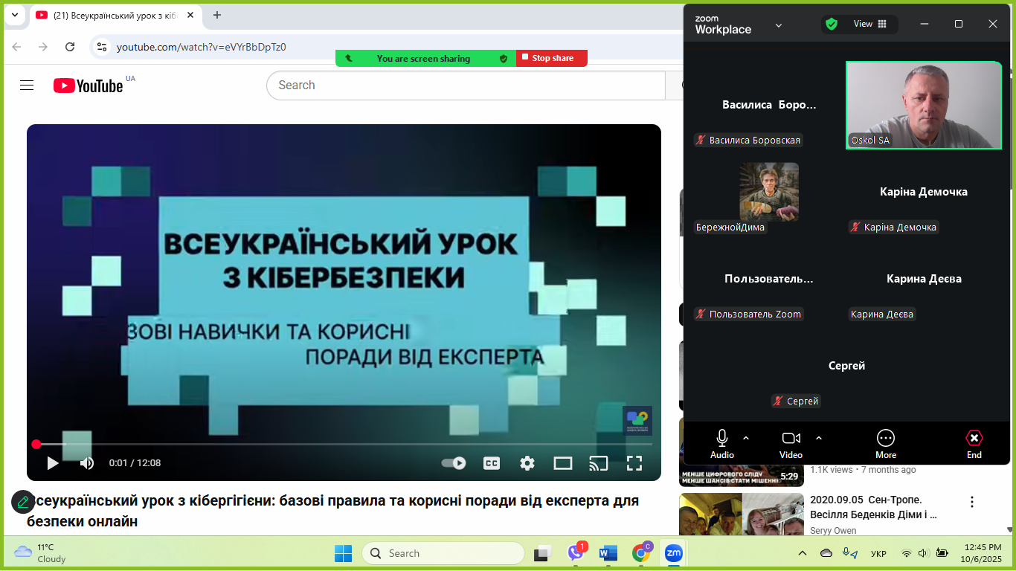Cast video with Play on TV icon
The image size is (1016, 571).
598,463
